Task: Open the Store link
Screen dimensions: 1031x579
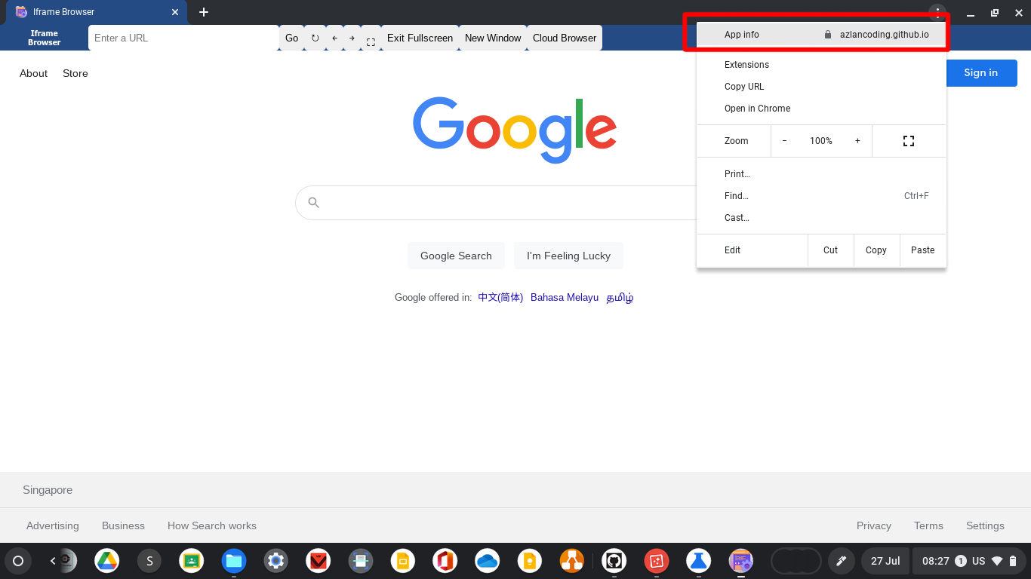Action: [75, 73]
